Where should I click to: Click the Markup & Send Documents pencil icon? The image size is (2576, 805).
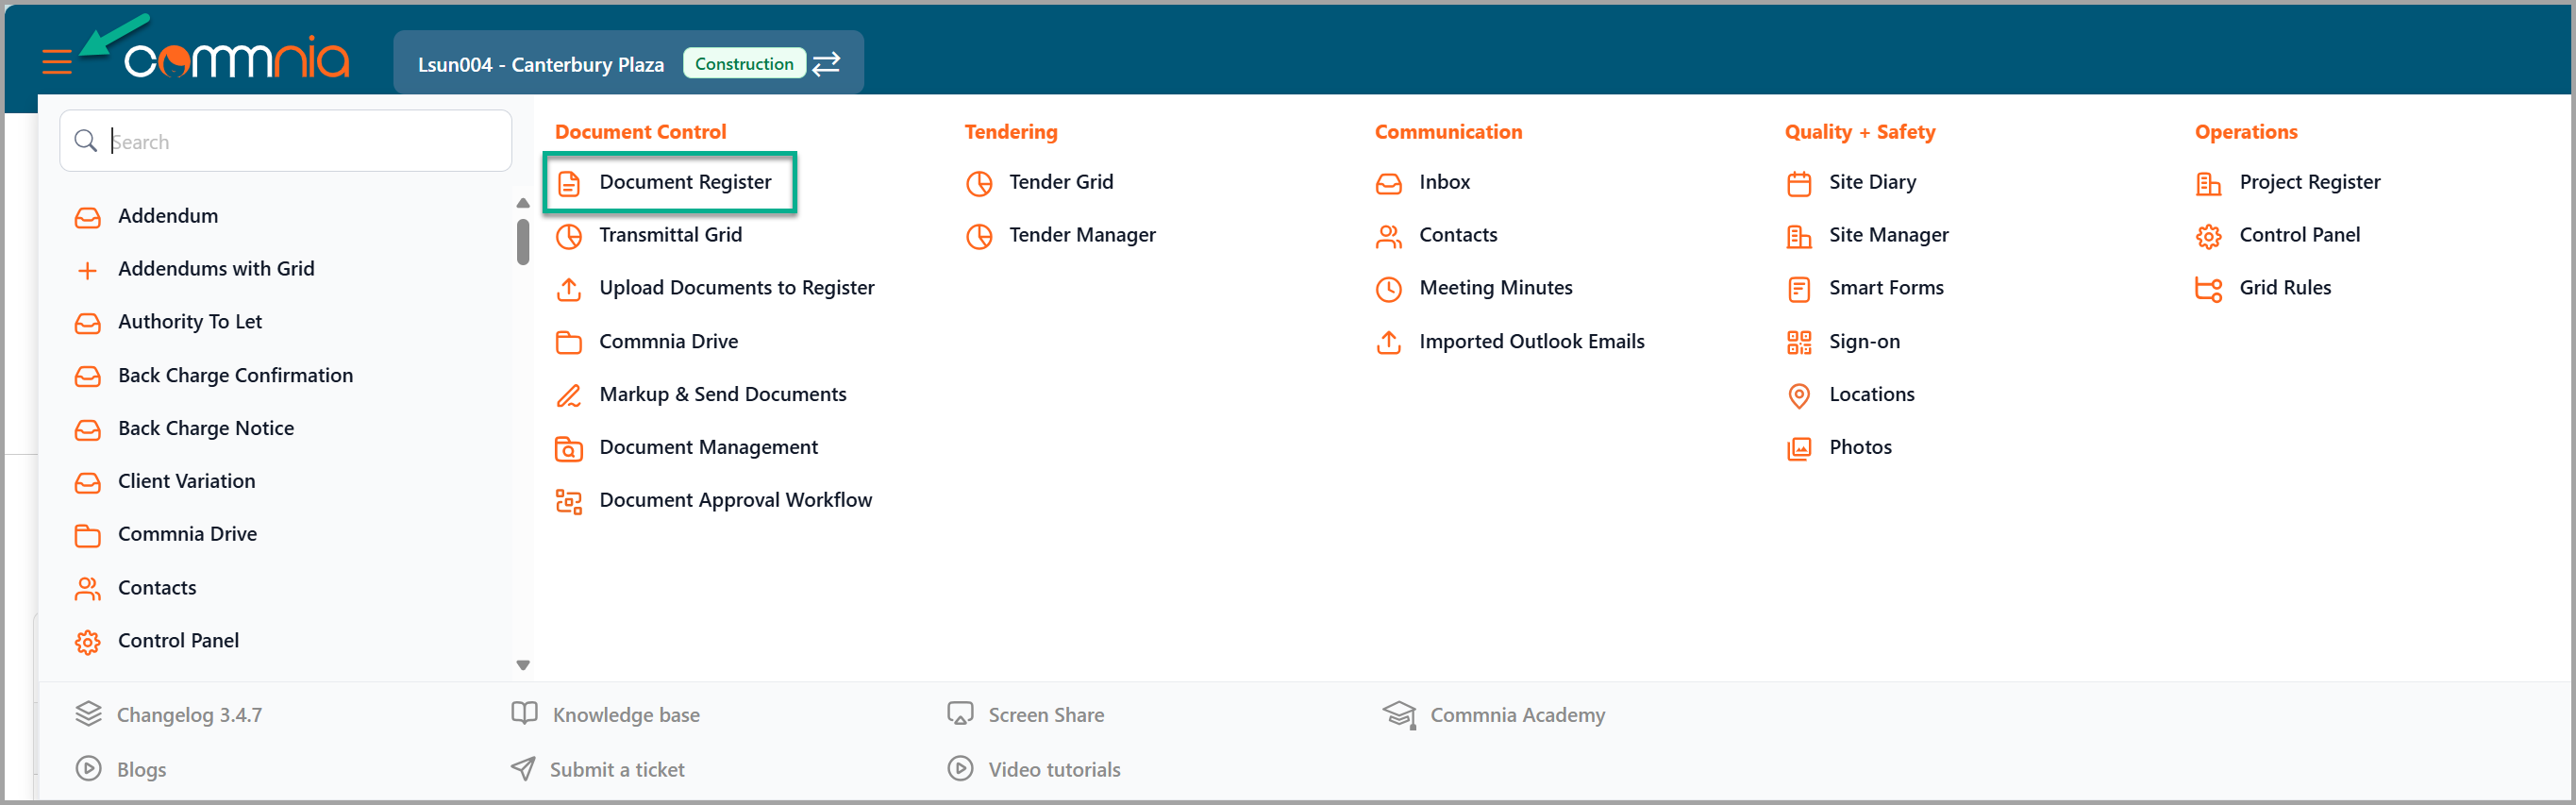tap(569, 396)
